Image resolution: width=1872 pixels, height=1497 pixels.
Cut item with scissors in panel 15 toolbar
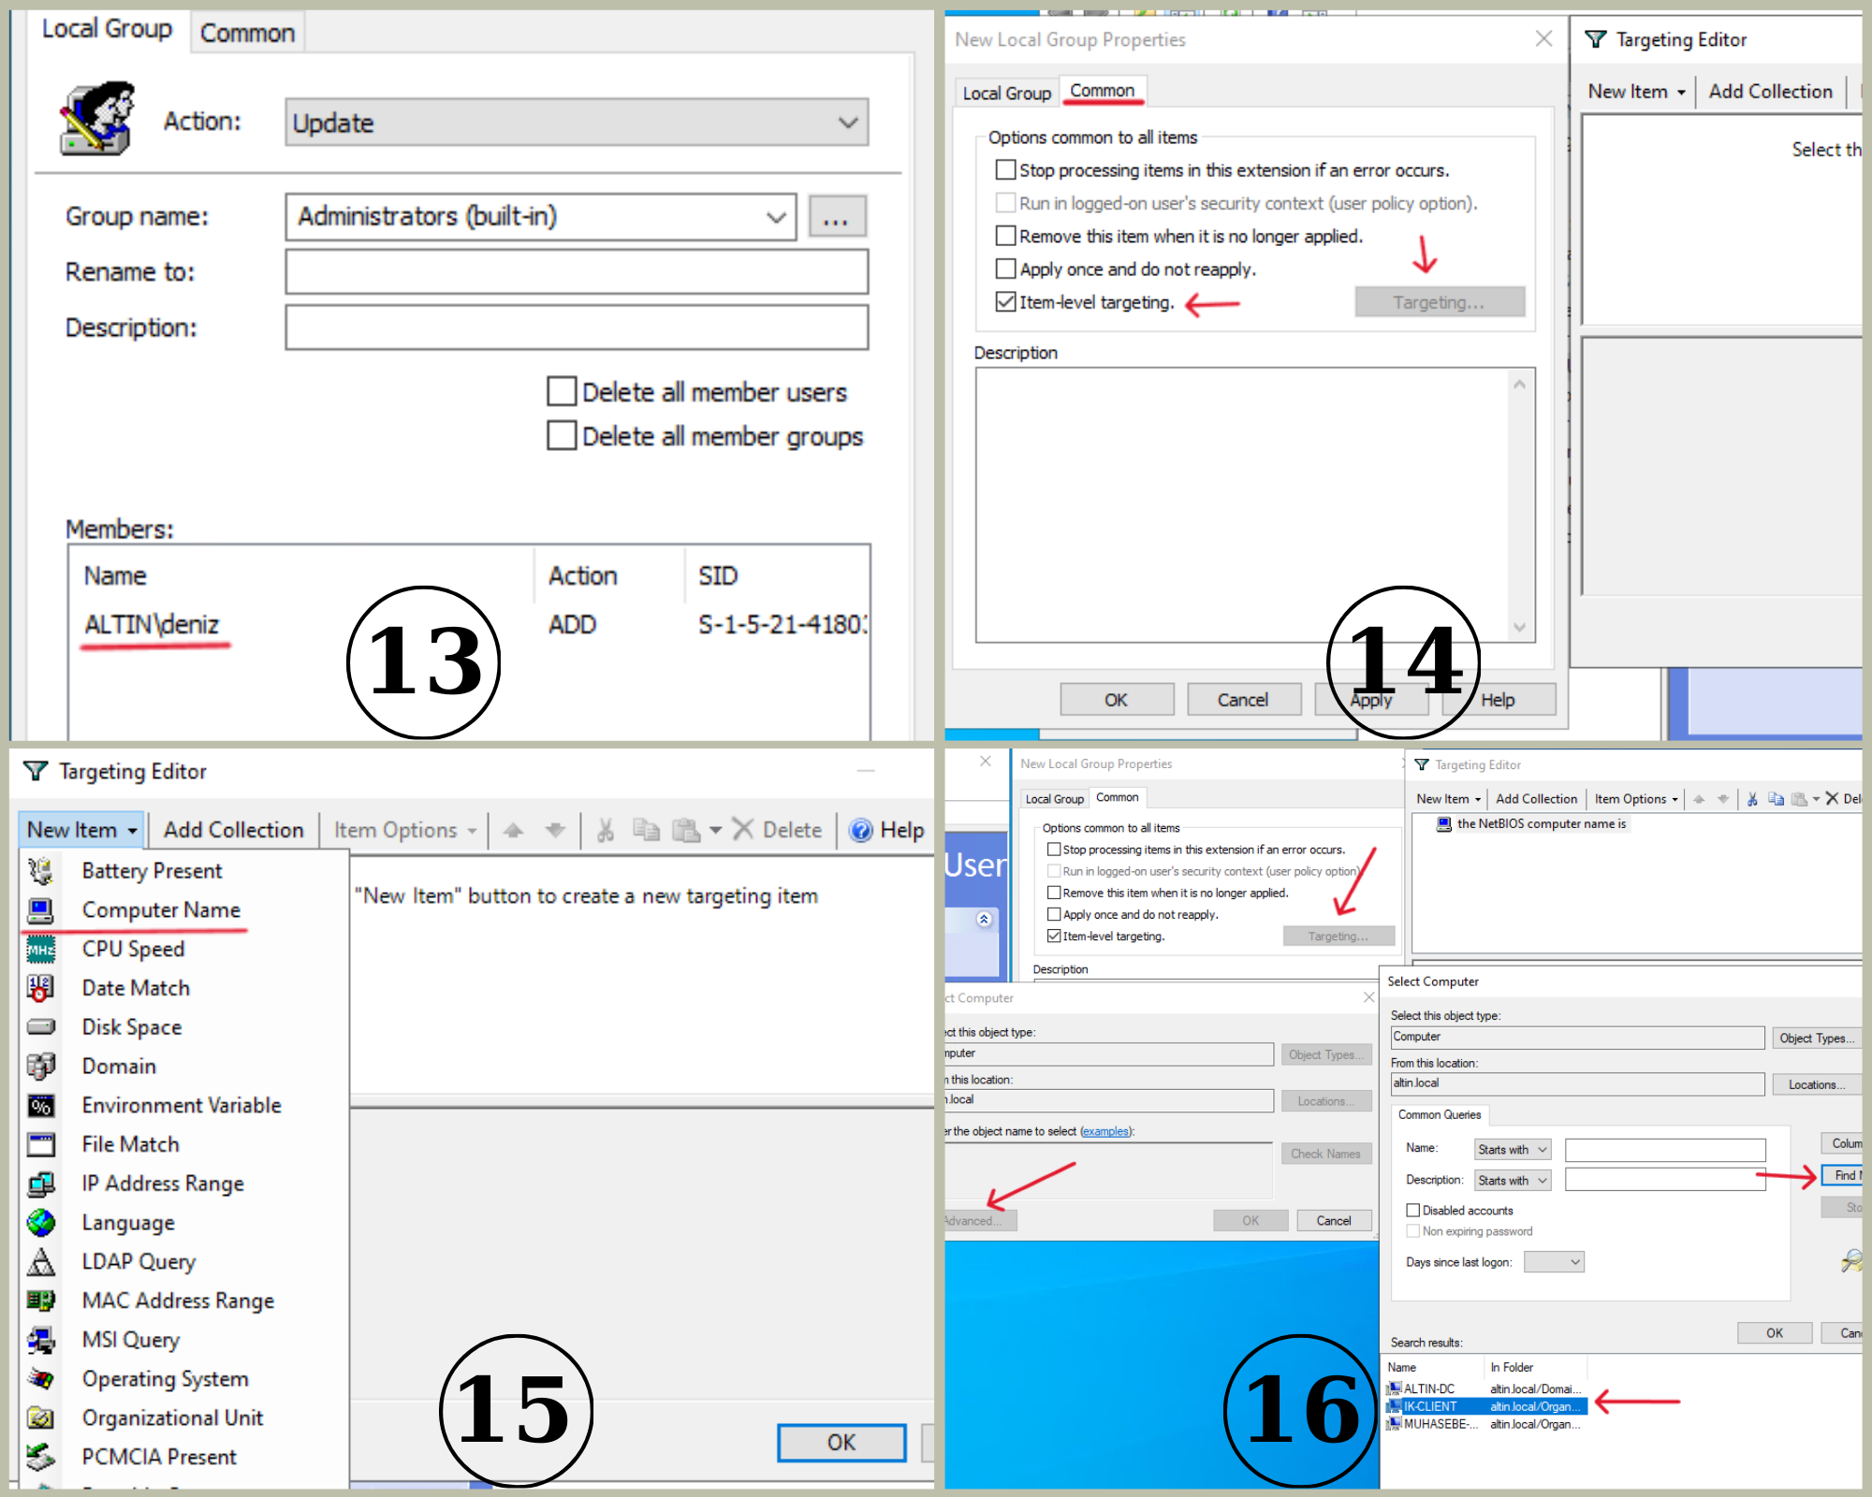point(606,830)
